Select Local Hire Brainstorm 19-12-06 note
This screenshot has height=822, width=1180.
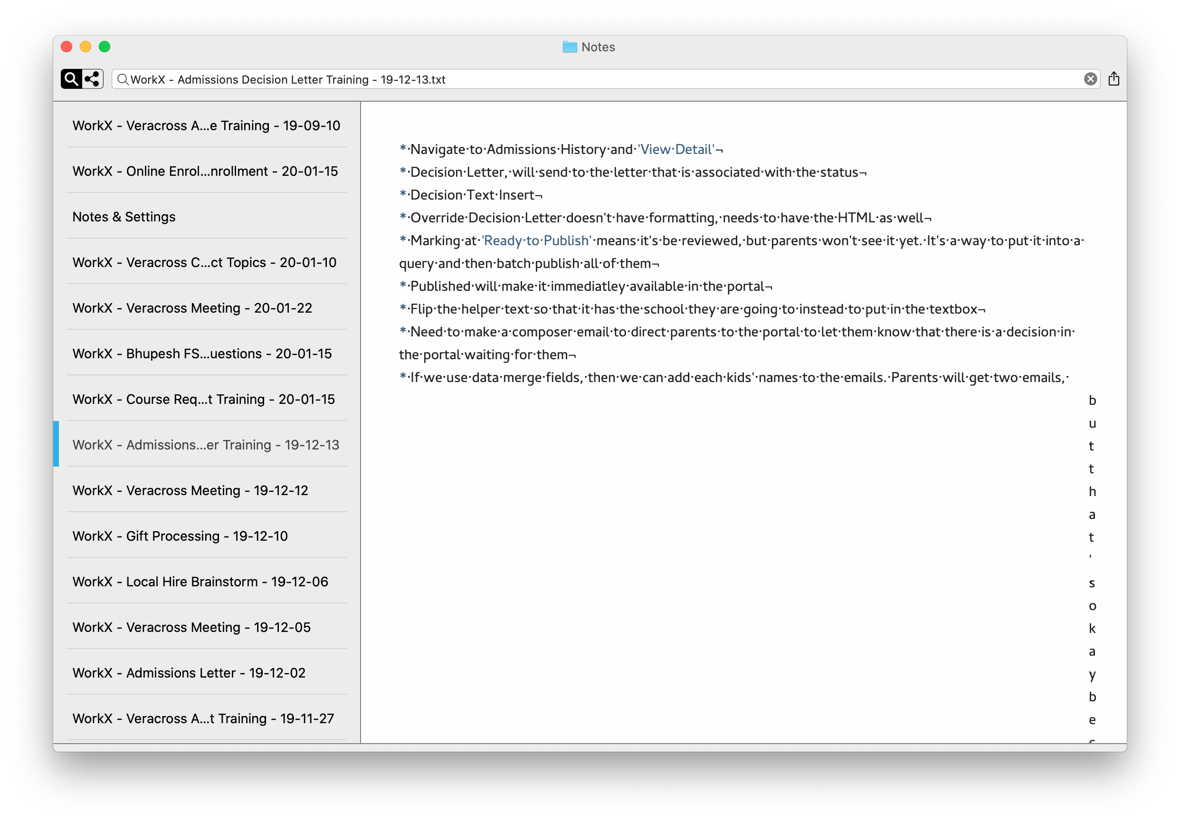pos(200,582)
